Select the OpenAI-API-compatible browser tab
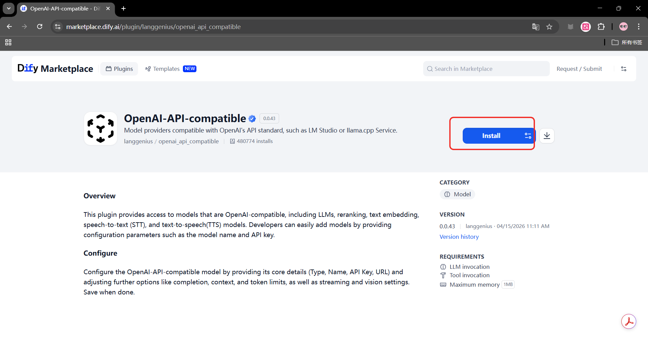Screen dimensions: 648x344 66,8
